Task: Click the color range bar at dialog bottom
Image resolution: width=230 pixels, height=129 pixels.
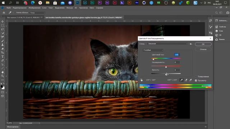Action: click(x=175, y=86)
